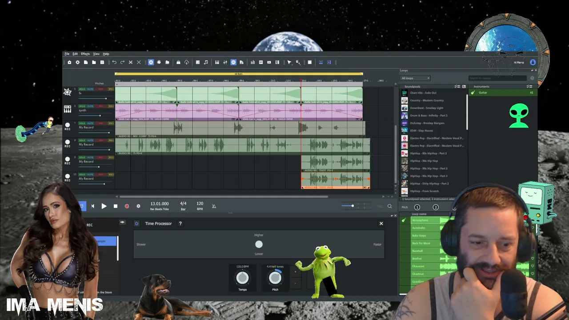Open the piano keyboard view icon
This screenshot has width=569, height=320.
coord(217,62)
